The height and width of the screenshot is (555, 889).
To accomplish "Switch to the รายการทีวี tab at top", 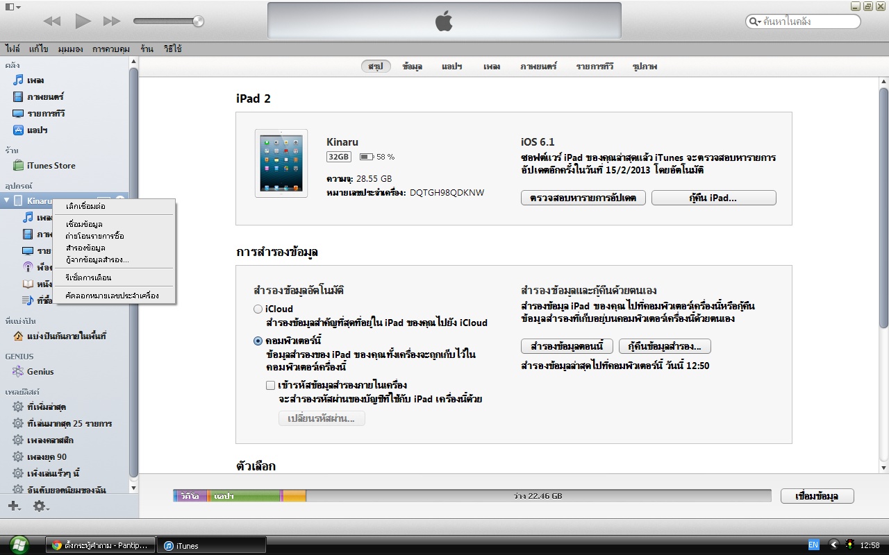I will [595, 66].
